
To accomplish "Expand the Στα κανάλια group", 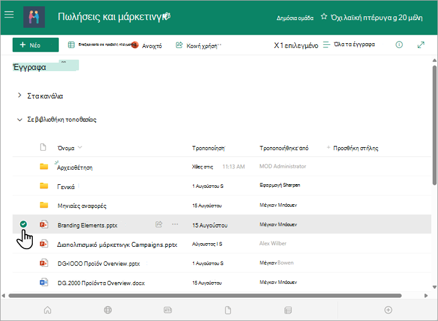I will (x=19, y=95).
